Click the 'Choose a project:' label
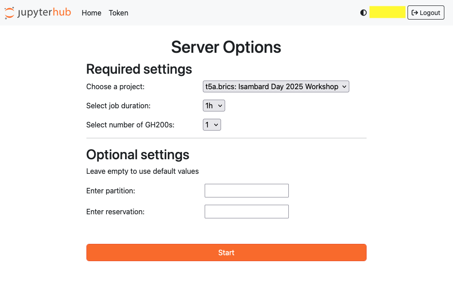The image size is (453, 298). click(115, 86)
